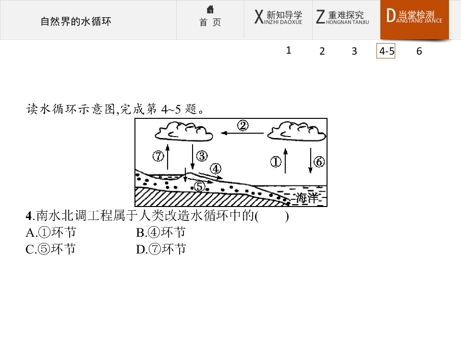
Task: Jump to question 2
Action: (x=322, y=51)
